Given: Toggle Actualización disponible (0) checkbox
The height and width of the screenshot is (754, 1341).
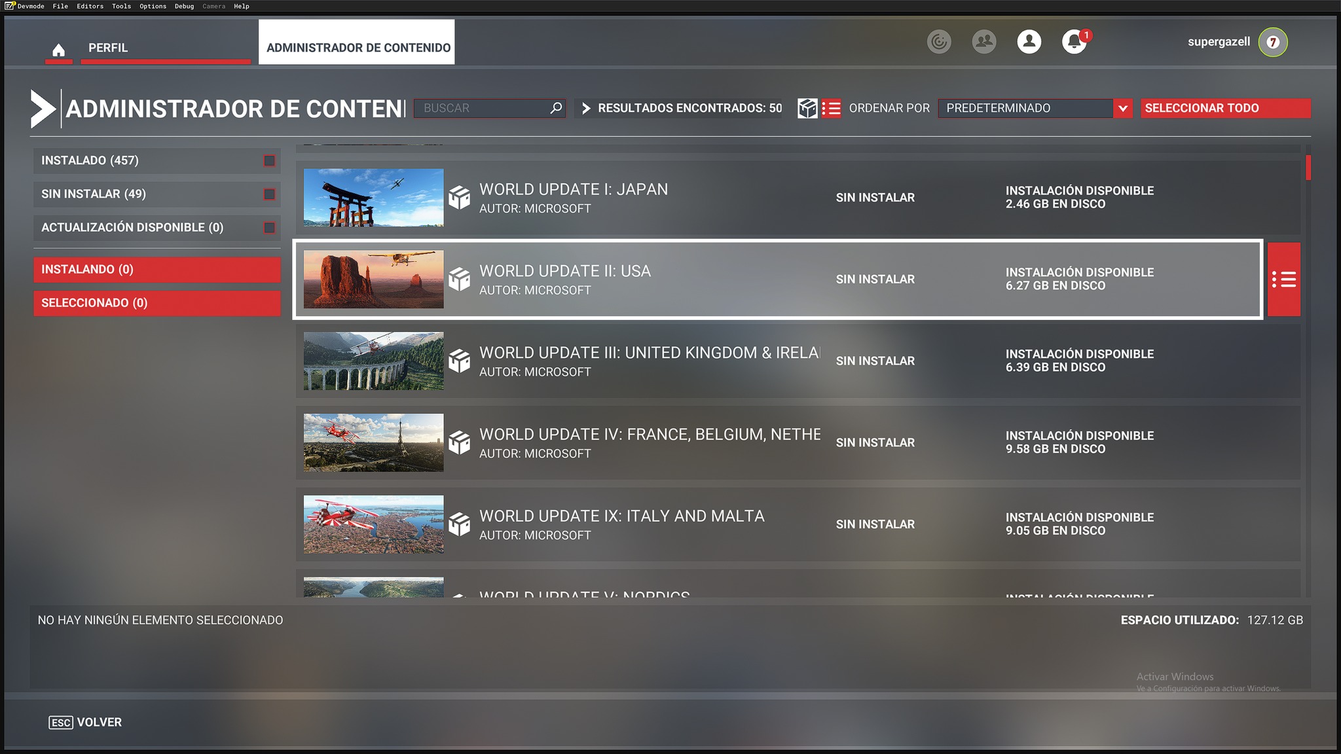Looking at the screenshot, I should [269, 228].
